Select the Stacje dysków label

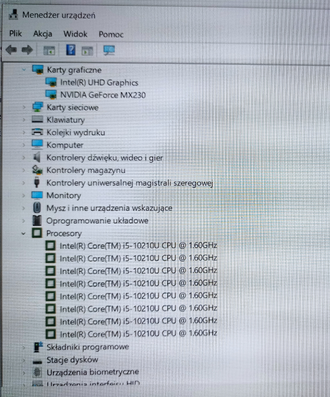point(72,360)
